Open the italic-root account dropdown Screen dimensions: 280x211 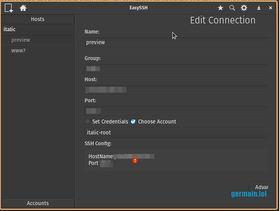point(177,132)
